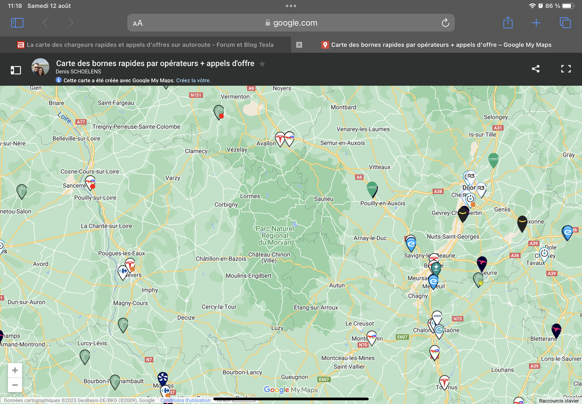The width and height of the screenshot is (582, 404).
Task: Select green leaf marker west of Sancerre
Action: click(x=22, y=191)
